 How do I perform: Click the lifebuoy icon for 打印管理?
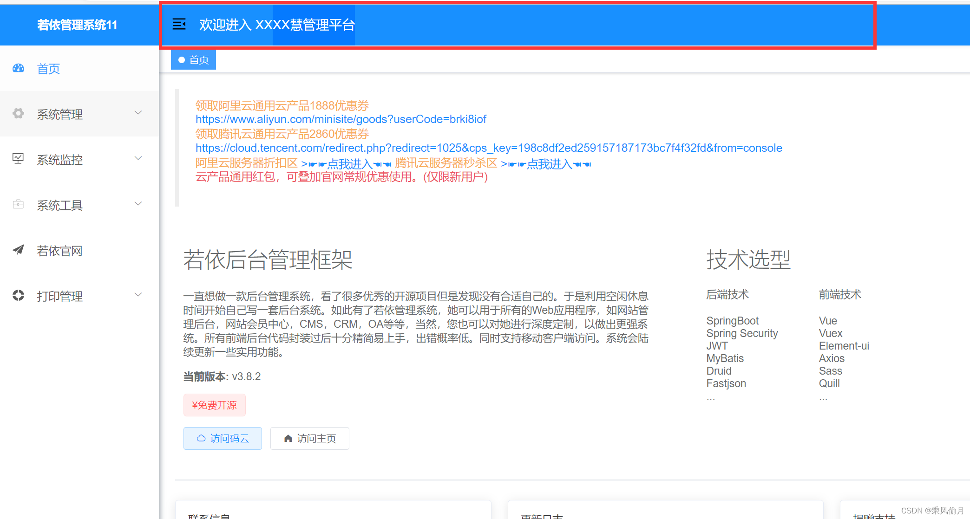(18, 295)
